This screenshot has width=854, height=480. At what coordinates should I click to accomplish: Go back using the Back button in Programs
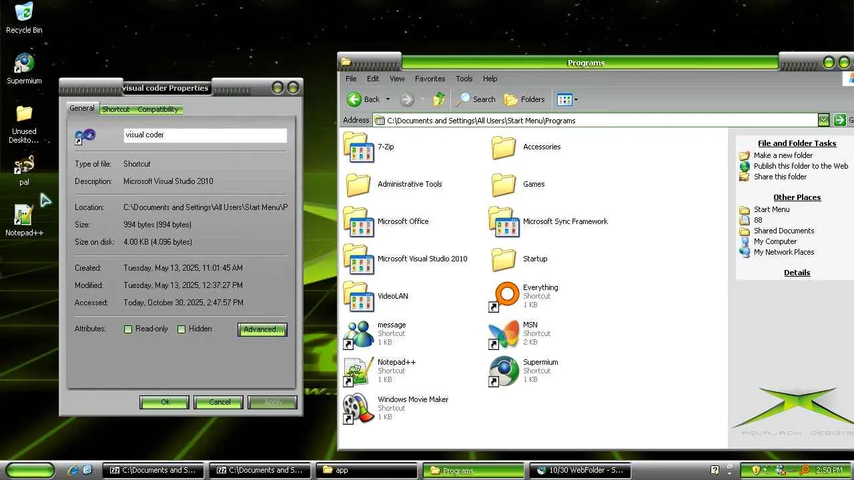364,99
